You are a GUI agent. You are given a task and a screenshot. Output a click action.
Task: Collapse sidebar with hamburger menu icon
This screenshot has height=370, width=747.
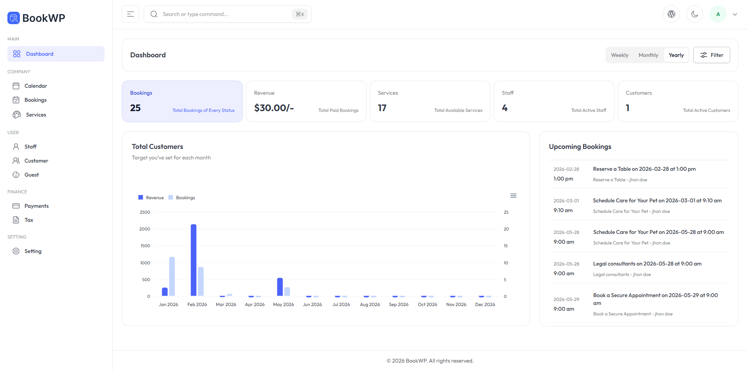(x=131, y=14)
